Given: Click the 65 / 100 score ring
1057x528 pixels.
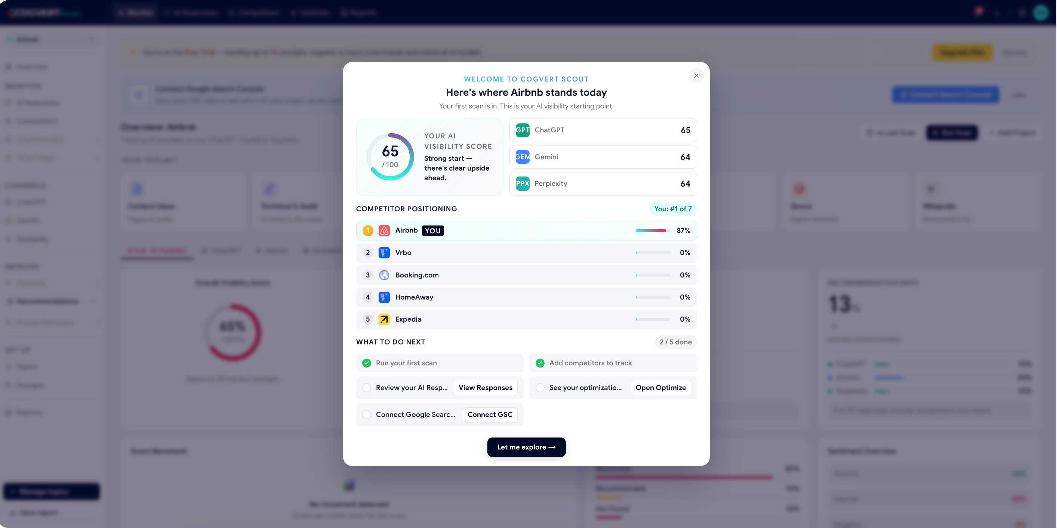Looking at the screenshot, I should (x=390, y=156).
